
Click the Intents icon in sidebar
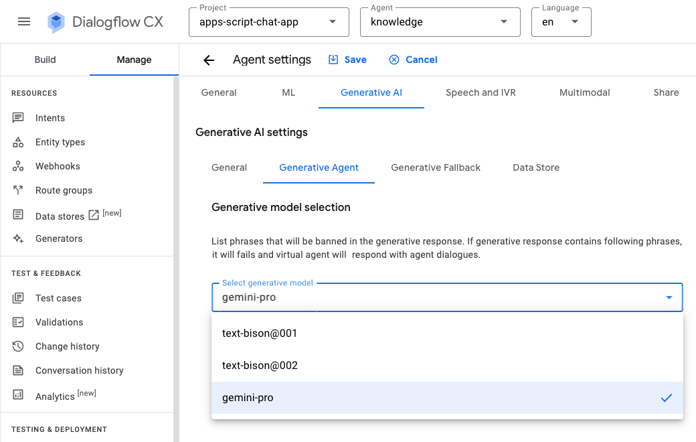point(18,118)
